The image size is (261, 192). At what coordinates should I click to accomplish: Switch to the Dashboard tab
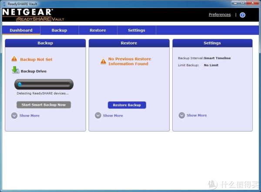(21, 30)
